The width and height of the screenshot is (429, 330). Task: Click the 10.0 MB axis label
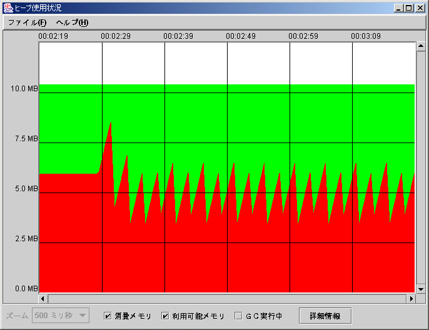point(24,89)
